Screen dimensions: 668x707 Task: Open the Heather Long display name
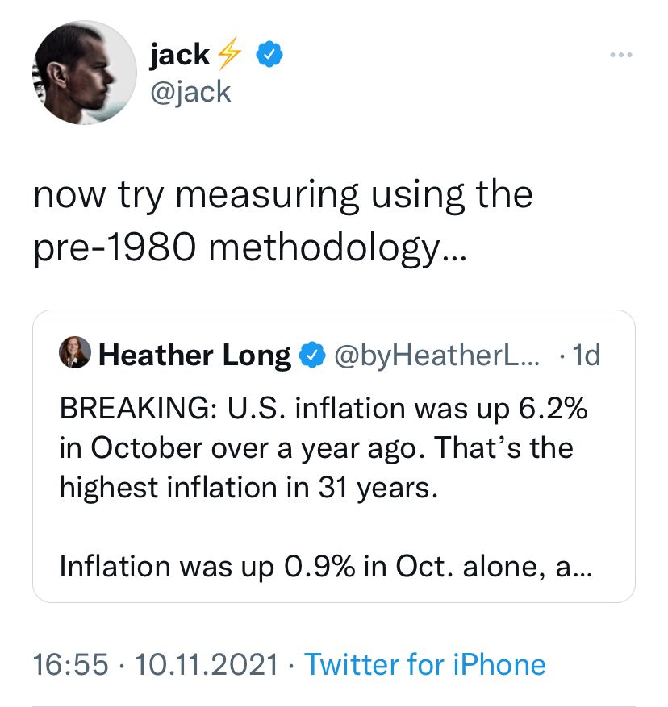(195, 356)
